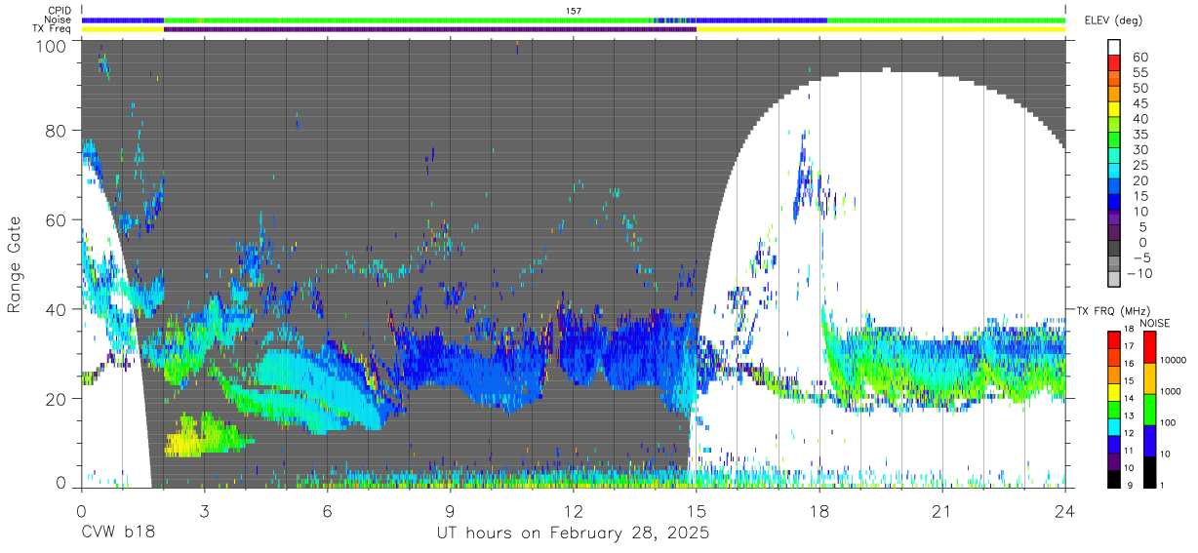Click the CVW b18 radar label
Image resolution: width=1198 pixels, height=553 pixels.
pyautogui.click(x=118, y=533)
